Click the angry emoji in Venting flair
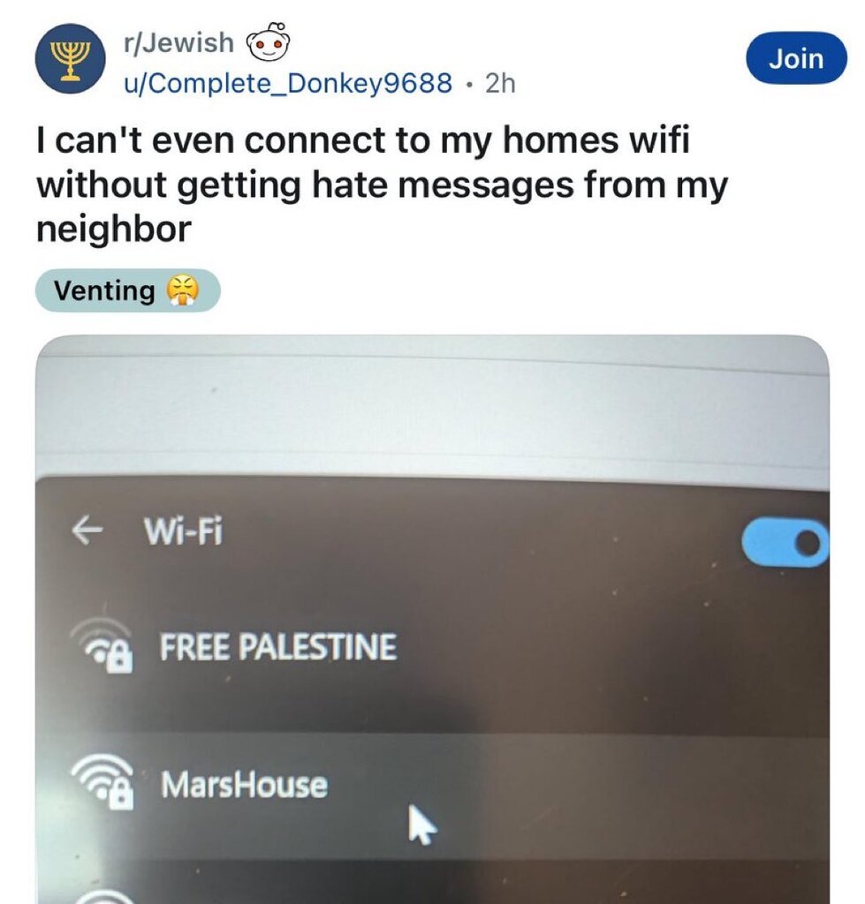This screenshot has width=865, height=904. tap(182, 290)
